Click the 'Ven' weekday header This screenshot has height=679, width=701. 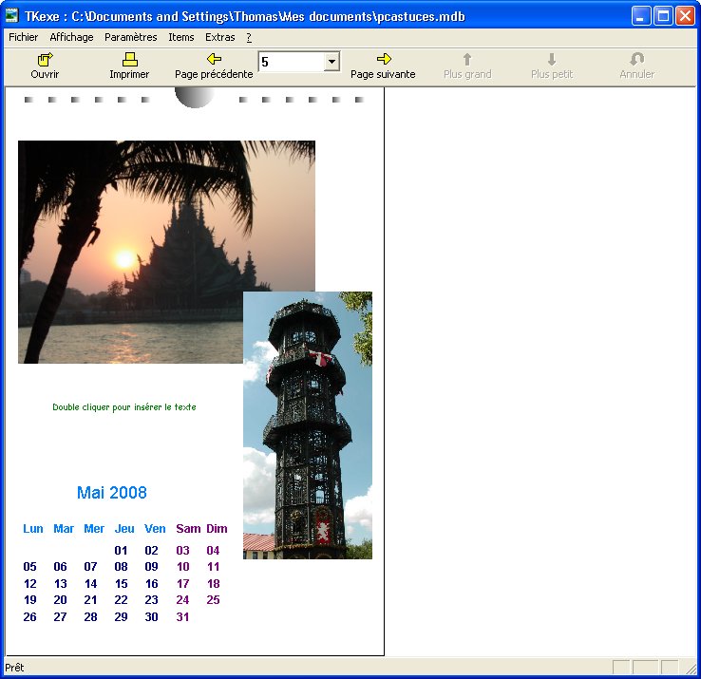point(155,529)
